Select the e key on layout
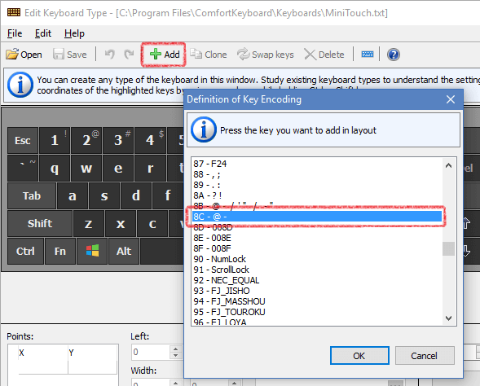The height and width of the screenshot is (386, 480). pos(118,169)
